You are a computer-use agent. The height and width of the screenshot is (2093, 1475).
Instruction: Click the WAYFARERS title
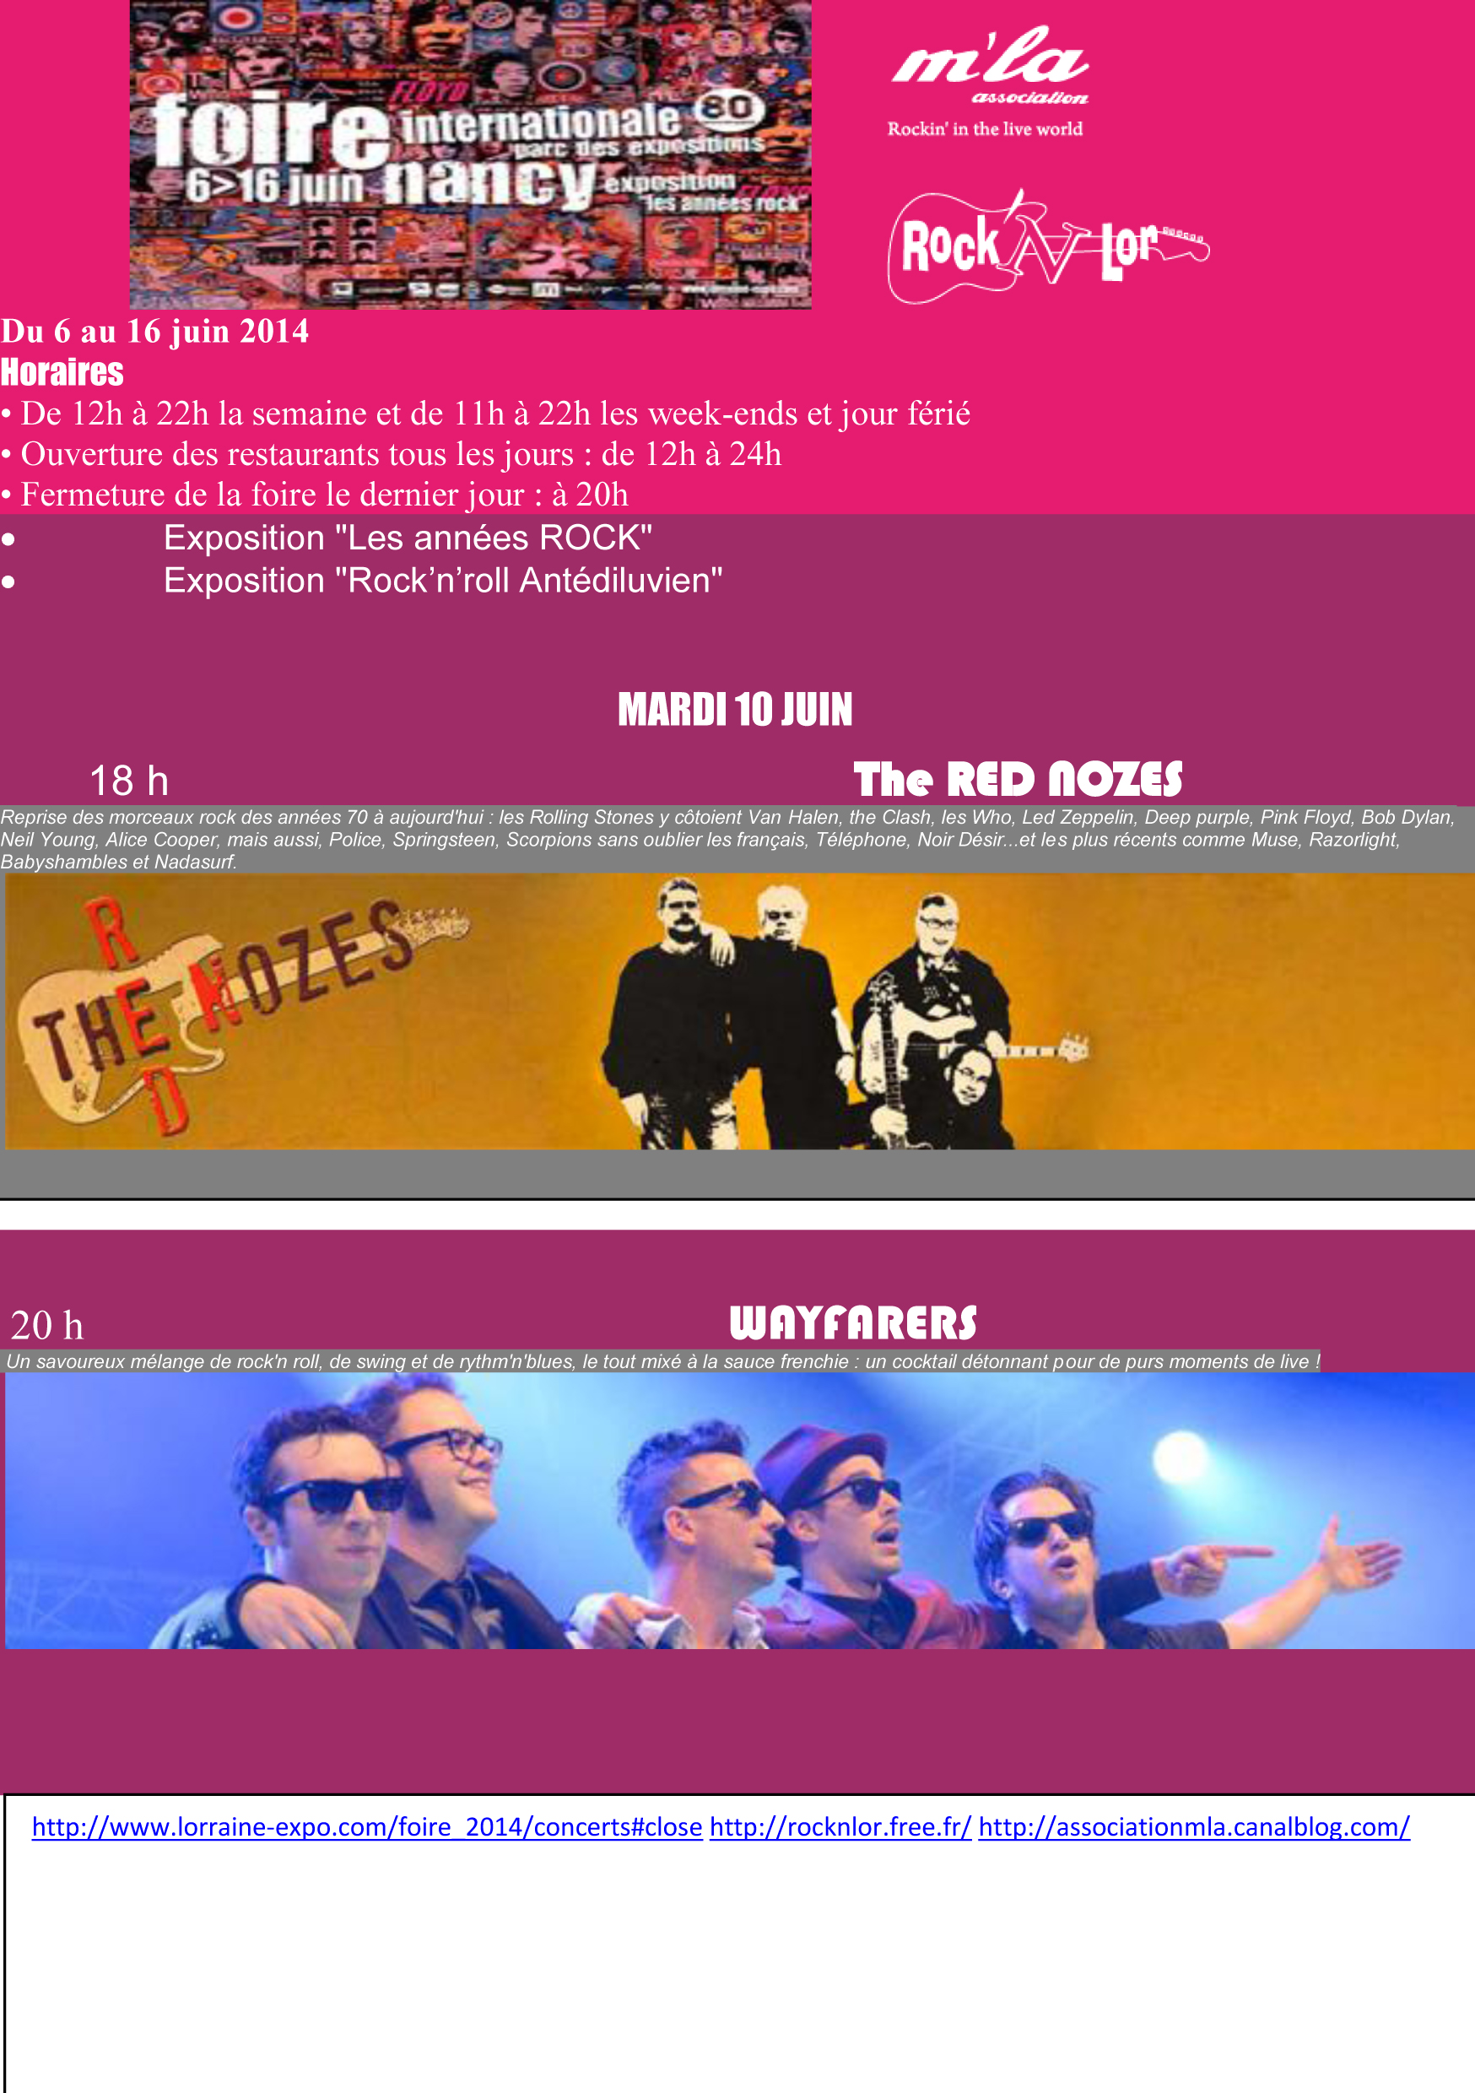click(x=853, y=1322)
